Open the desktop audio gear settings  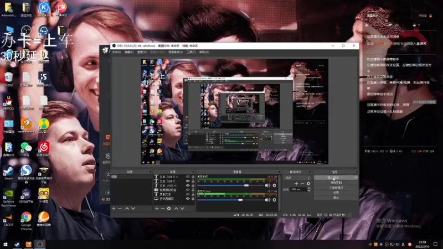(x=274, y=185)
